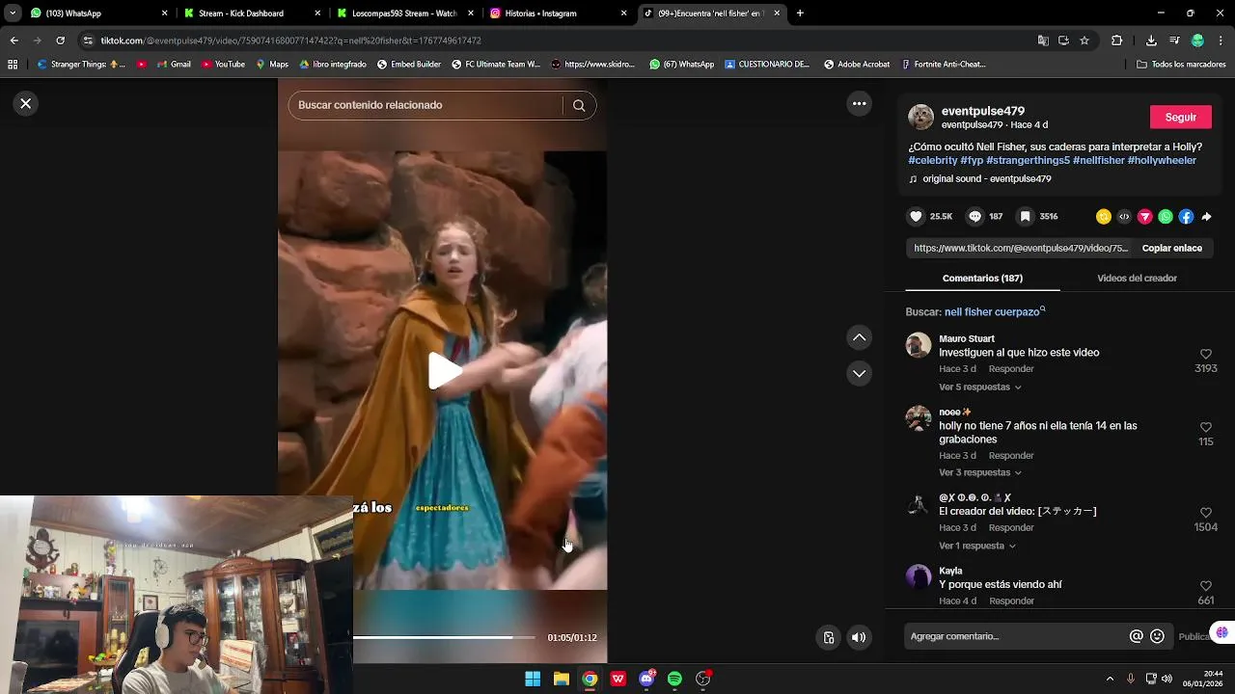
Task: Click Copiar enlace button
Action: point(1171,248)
